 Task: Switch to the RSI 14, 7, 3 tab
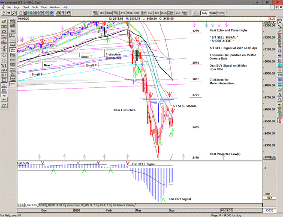coord(91,205)
